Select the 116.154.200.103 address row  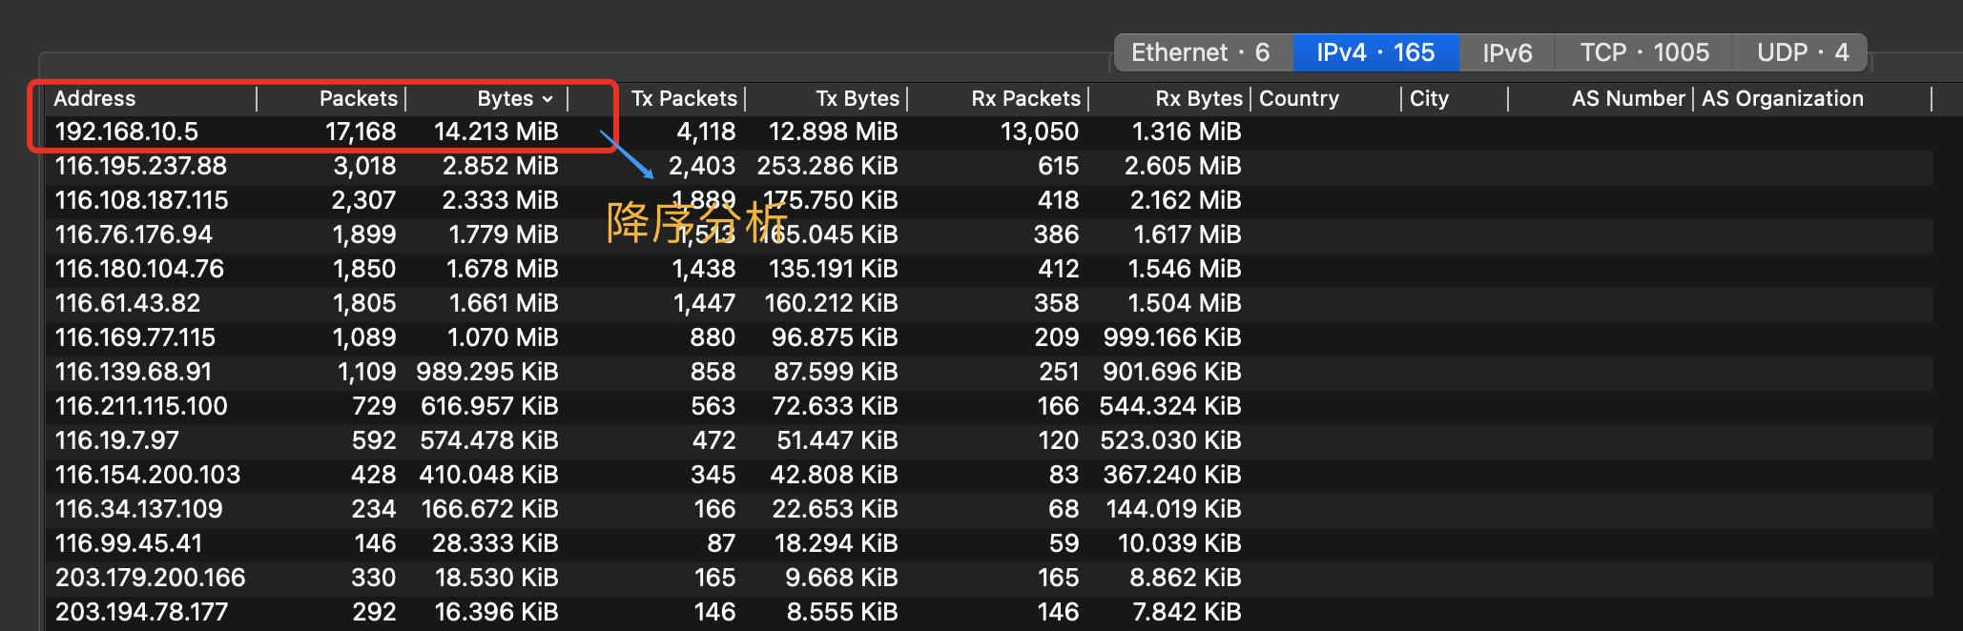(x=148, y=475)
